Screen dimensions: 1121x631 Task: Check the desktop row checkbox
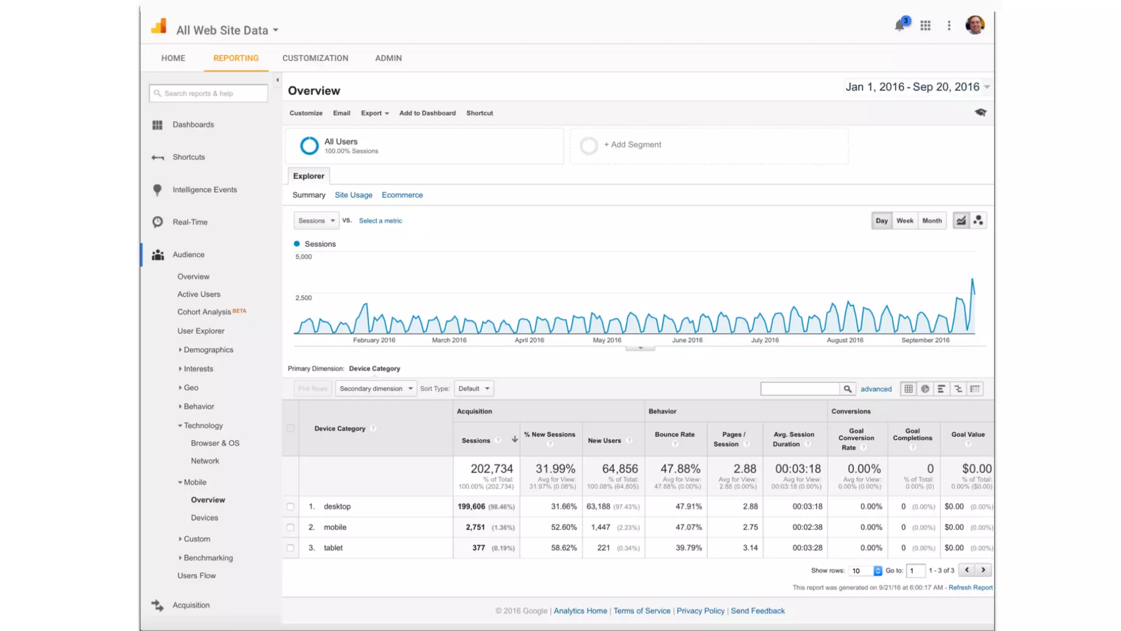(x=290, y=507)
